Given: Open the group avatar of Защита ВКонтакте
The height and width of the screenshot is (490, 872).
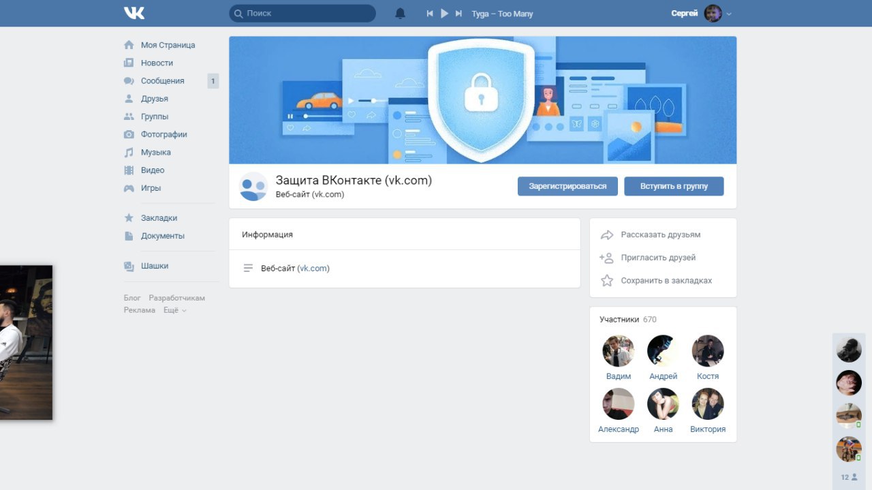Looking at the screenshot, I should click(253, 186).
